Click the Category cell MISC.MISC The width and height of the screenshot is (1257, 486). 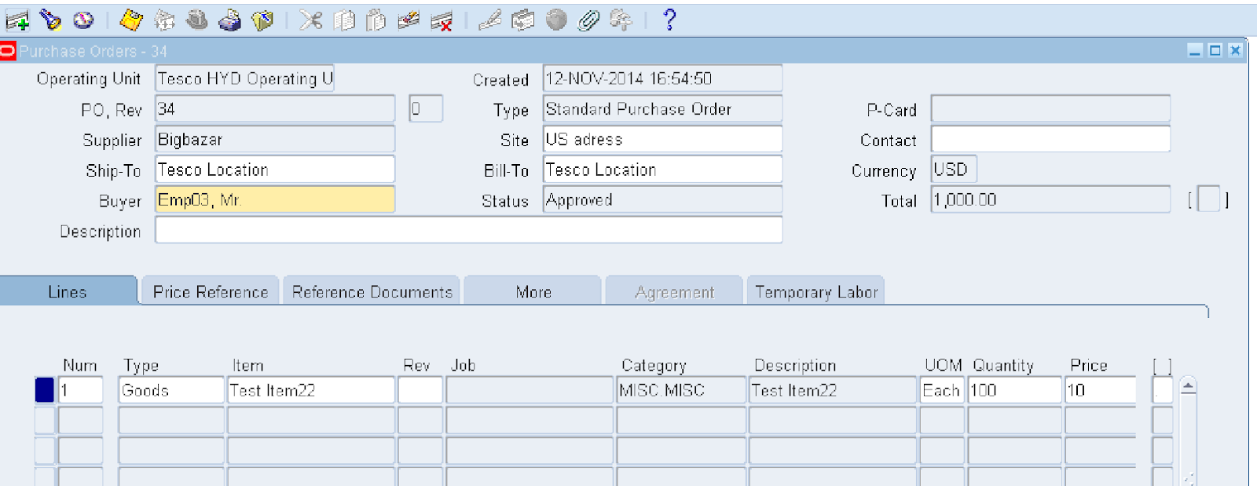point(681,390)
